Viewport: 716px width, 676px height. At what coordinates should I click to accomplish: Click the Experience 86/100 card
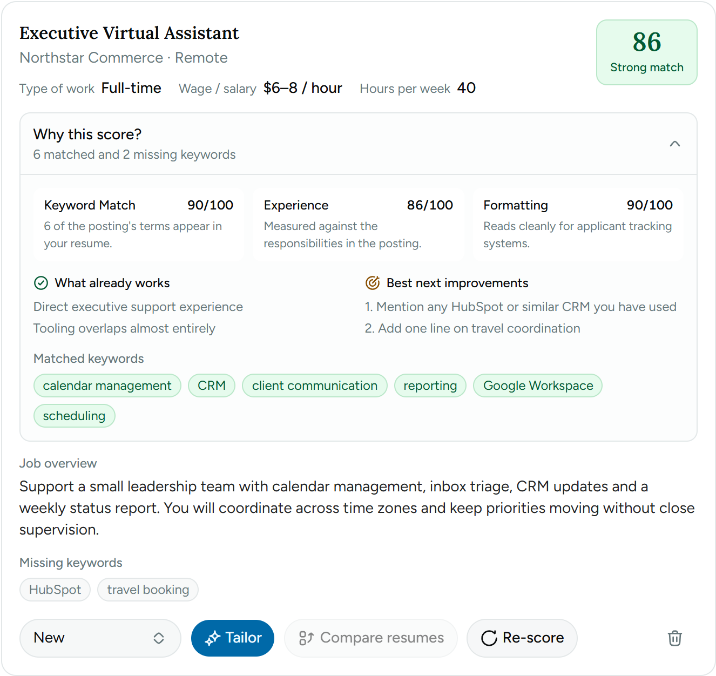359,224
